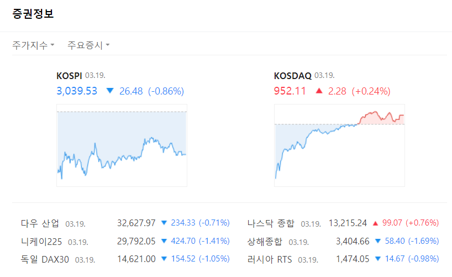Open the KOSDAQ index title
The height and width of the screenshot is (277, 452).
click(x=293, y=76)
